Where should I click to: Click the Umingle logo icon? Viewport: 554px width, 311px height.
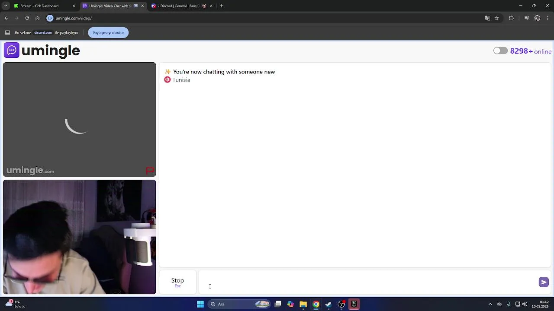[x=12, y=51]
